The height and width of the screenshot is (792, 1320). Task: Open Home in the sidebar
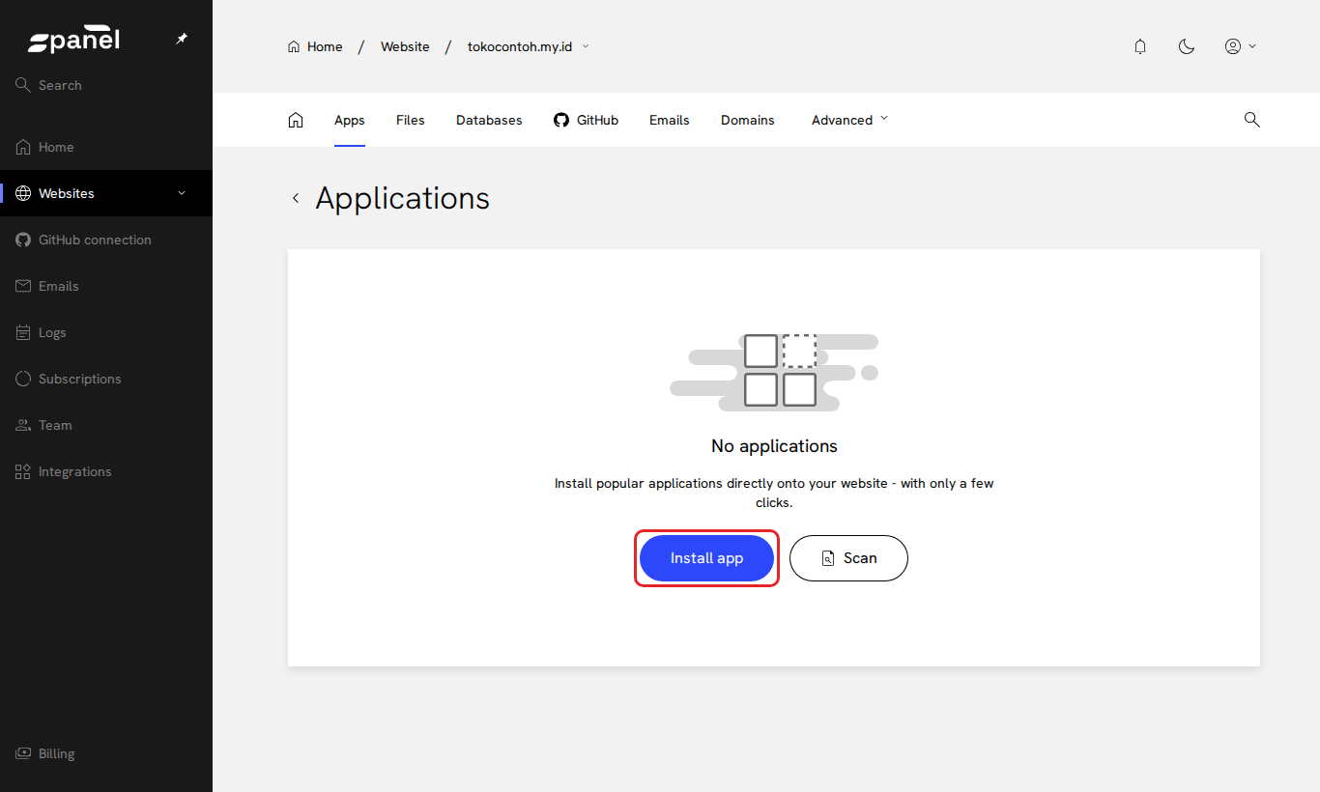106,147
